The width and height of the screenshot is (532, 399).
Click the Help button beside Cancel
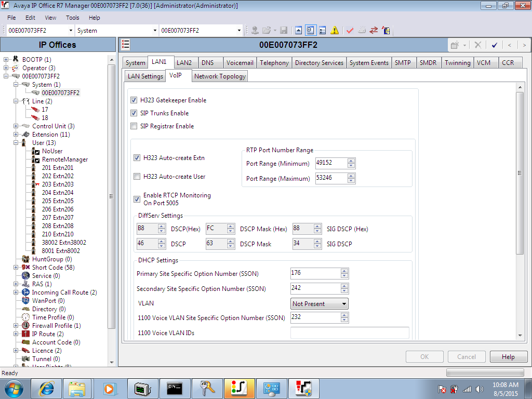[x=508, y=356]
